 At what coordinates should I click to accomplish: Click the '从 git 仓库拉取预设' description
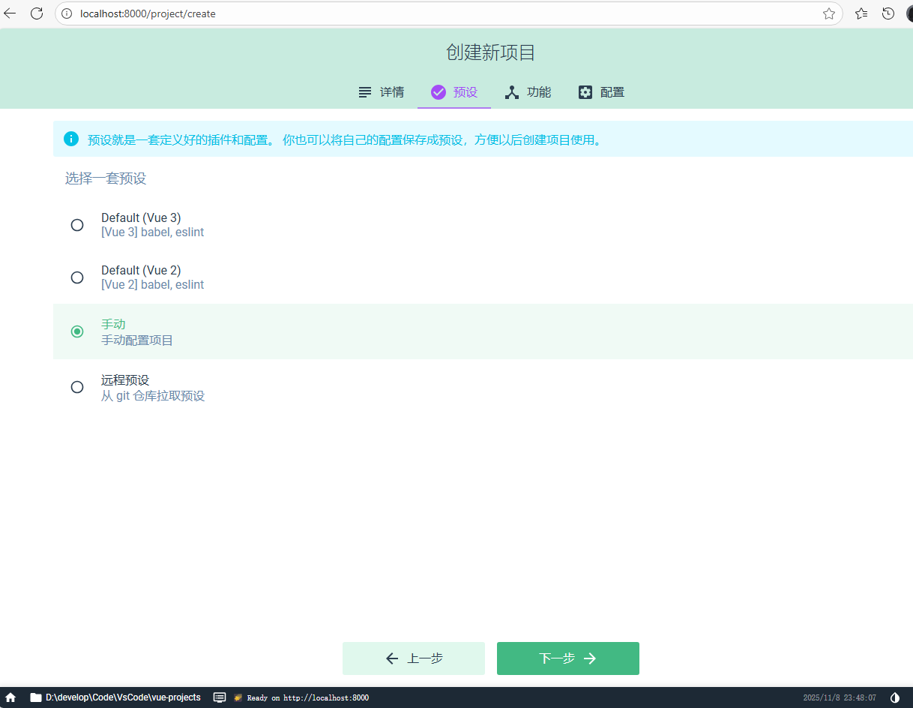pyautogui.click(x=153, y=396)
